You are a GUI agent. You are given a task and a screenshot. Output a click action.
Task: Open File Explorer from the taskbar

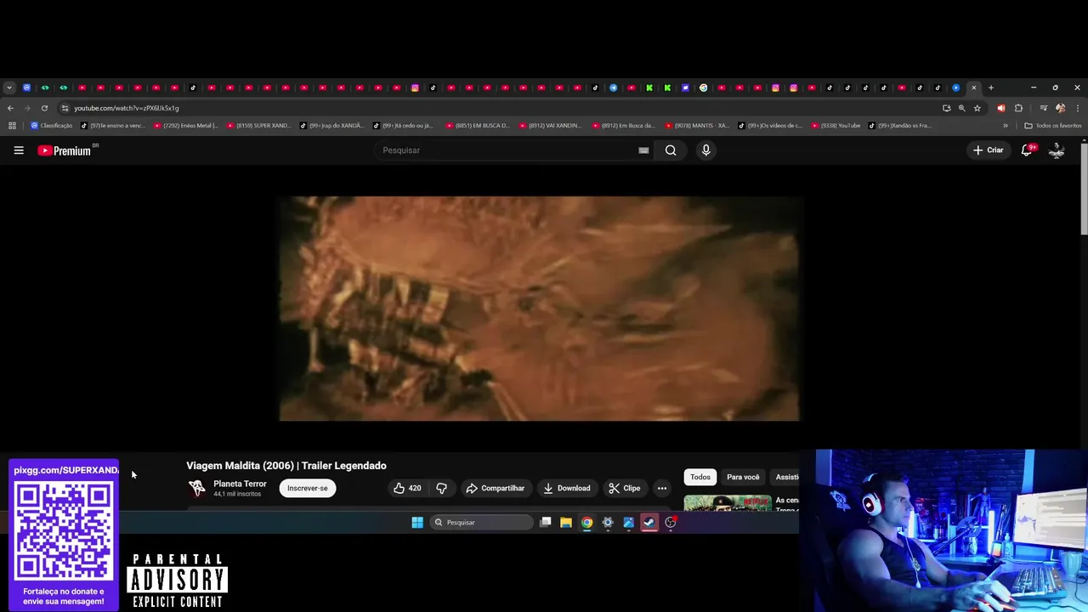[566, 523]
